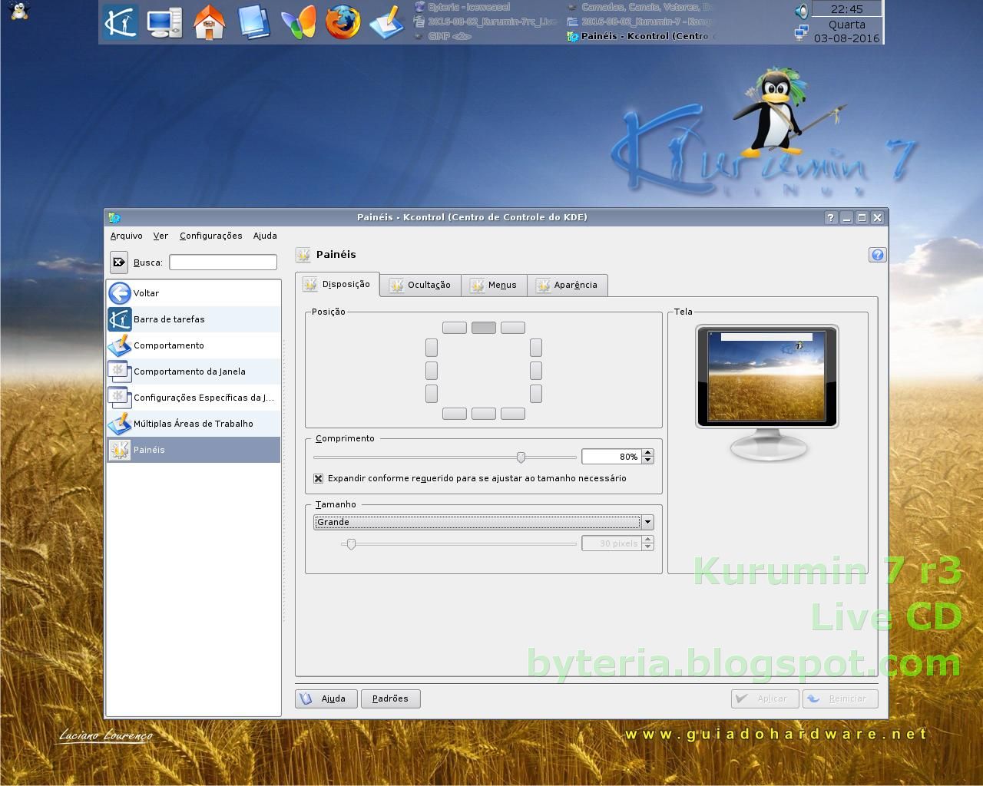Open the home folder from the panel
Image resolution: width=983 pixels, height=786 pixels.
pyautogui.click(x=210, y=22)
